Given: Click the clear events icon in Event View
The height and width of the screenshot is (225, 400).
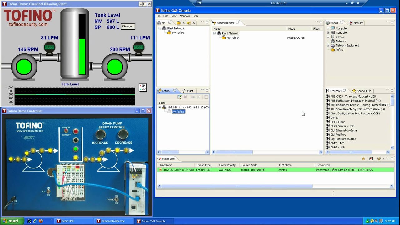Looking at the screenshot, I should [x=371, y=159].
